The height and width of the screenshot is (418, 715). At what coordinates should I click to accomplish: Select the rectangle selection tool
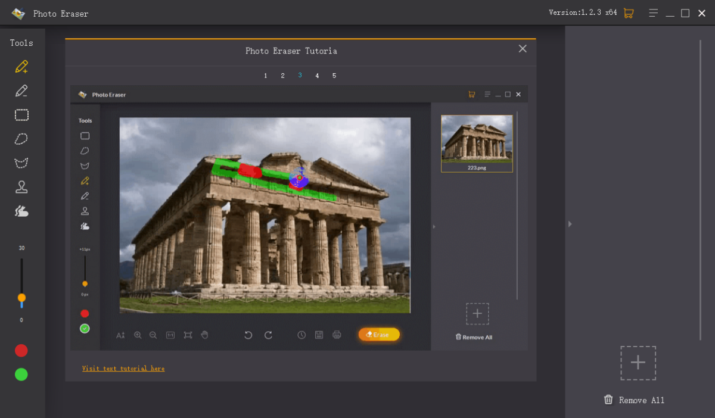(x=21, y=115)
